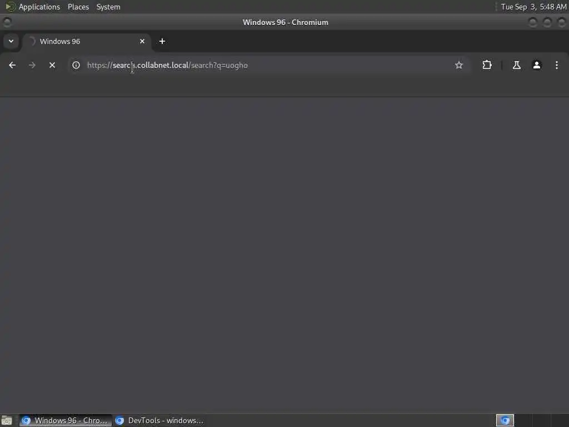Expand the tab search dropdown

pyautogui.click(x=11, y=41)
